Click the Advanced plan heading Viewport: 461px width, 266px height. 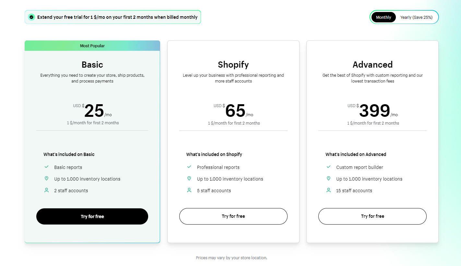pyautogui.click(x=372, y=64)
